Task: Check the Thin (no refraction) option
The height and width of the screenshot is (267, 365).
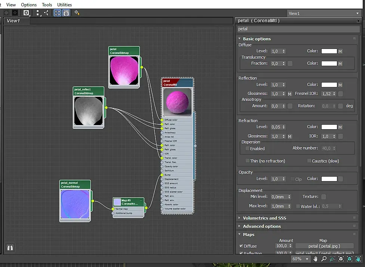Action: click(247, 161)
